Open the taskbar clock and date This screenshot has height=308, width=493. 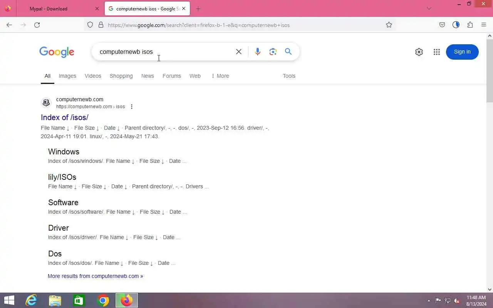pos(476,301)
